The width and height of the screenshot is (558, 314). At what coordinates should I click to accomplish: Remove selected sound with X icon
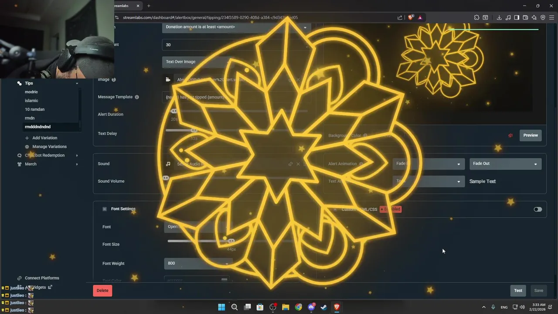[298, 164]
